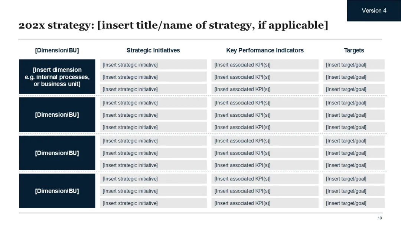The width and height of the screenshot is (401, 226).
Task: Click the Strategic Initiatives column header
Action: [x=153, y=51]
